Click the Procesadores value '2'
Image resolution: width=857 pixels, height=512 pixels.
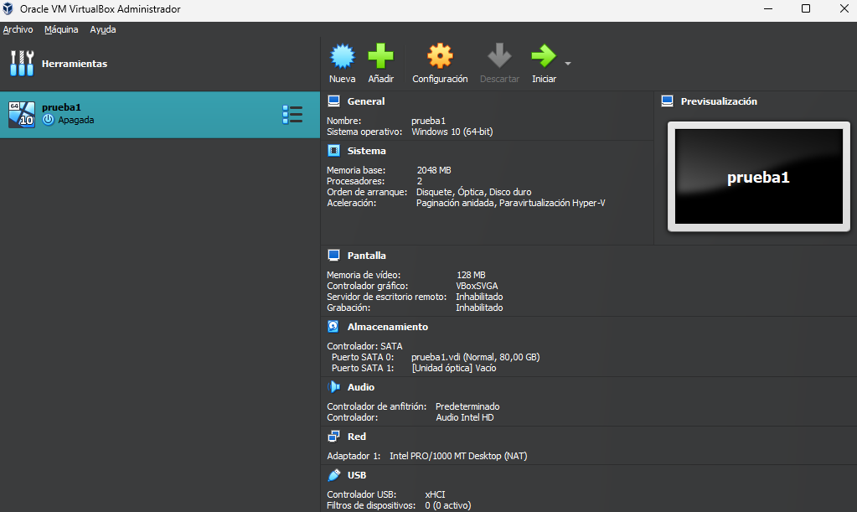[x=419, y=181]
